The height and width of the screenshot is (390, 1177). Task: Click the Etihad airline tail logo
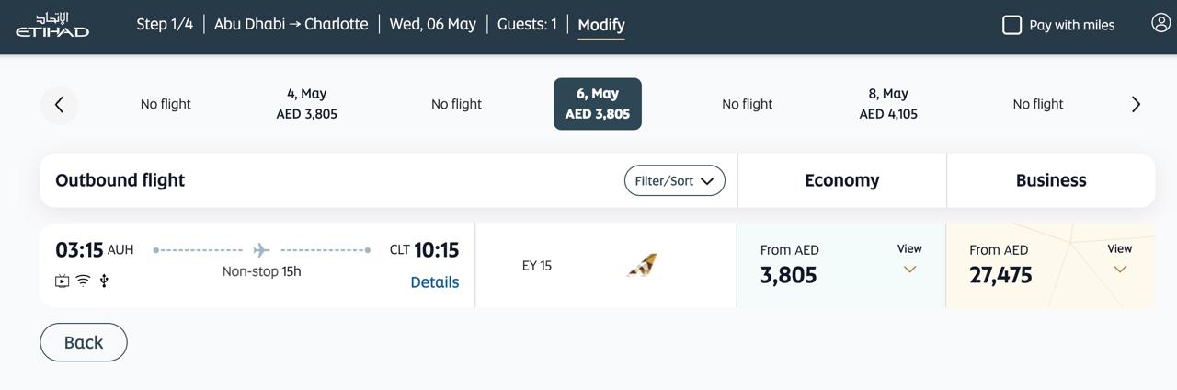pyautogui.click(x=642, y=265)
